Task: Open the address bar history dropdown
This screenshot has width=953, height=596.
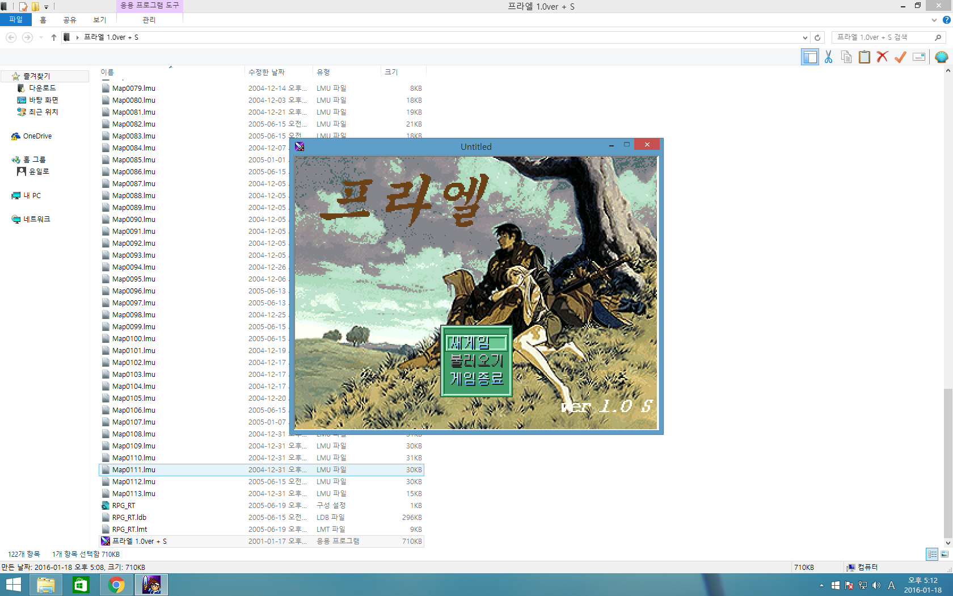Action: point(805,37)
